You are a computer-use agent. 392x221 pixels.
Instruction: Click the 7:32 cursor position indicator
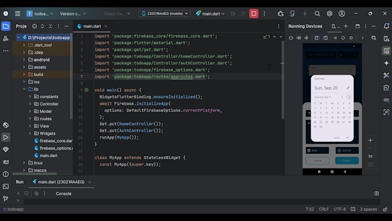(x=310, y=209)
